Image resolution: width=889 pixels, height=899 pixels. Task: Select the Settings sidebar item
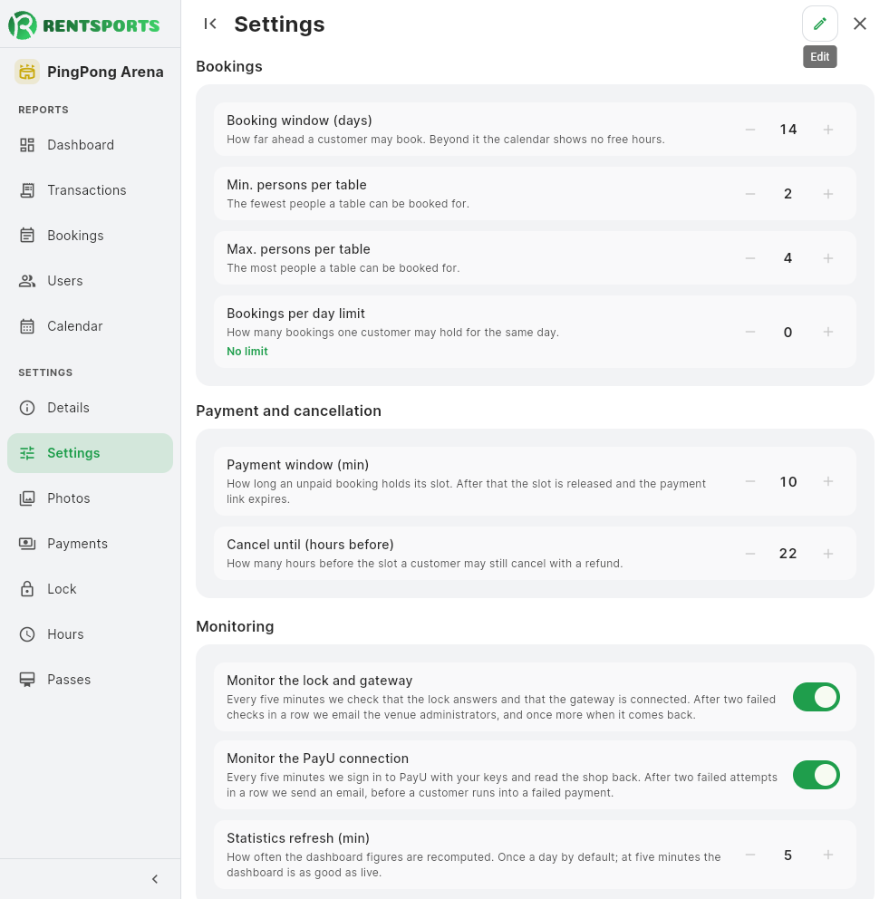90,453
